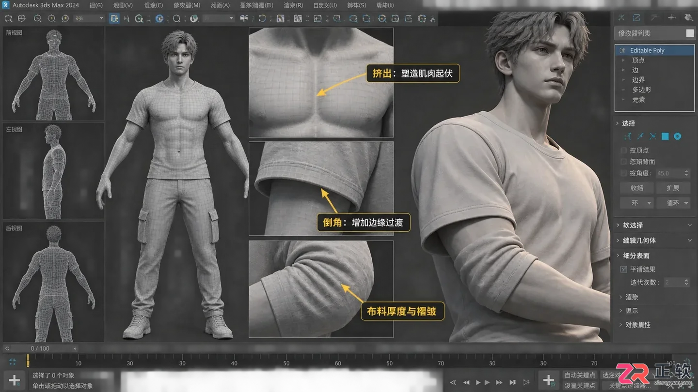Select 元素 in the modifier stack
This screenshot has width=698, height=392.
pos(638,100)
